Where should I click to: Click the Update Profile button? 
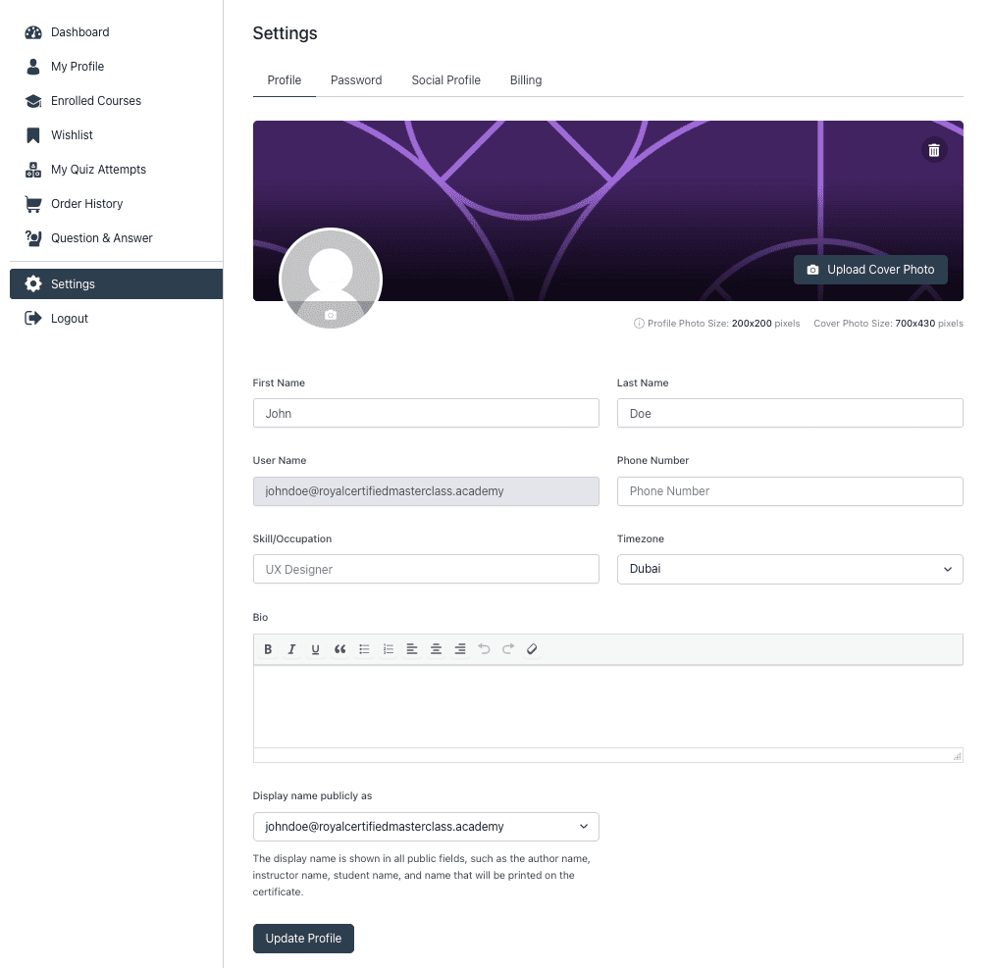point(303,938)
